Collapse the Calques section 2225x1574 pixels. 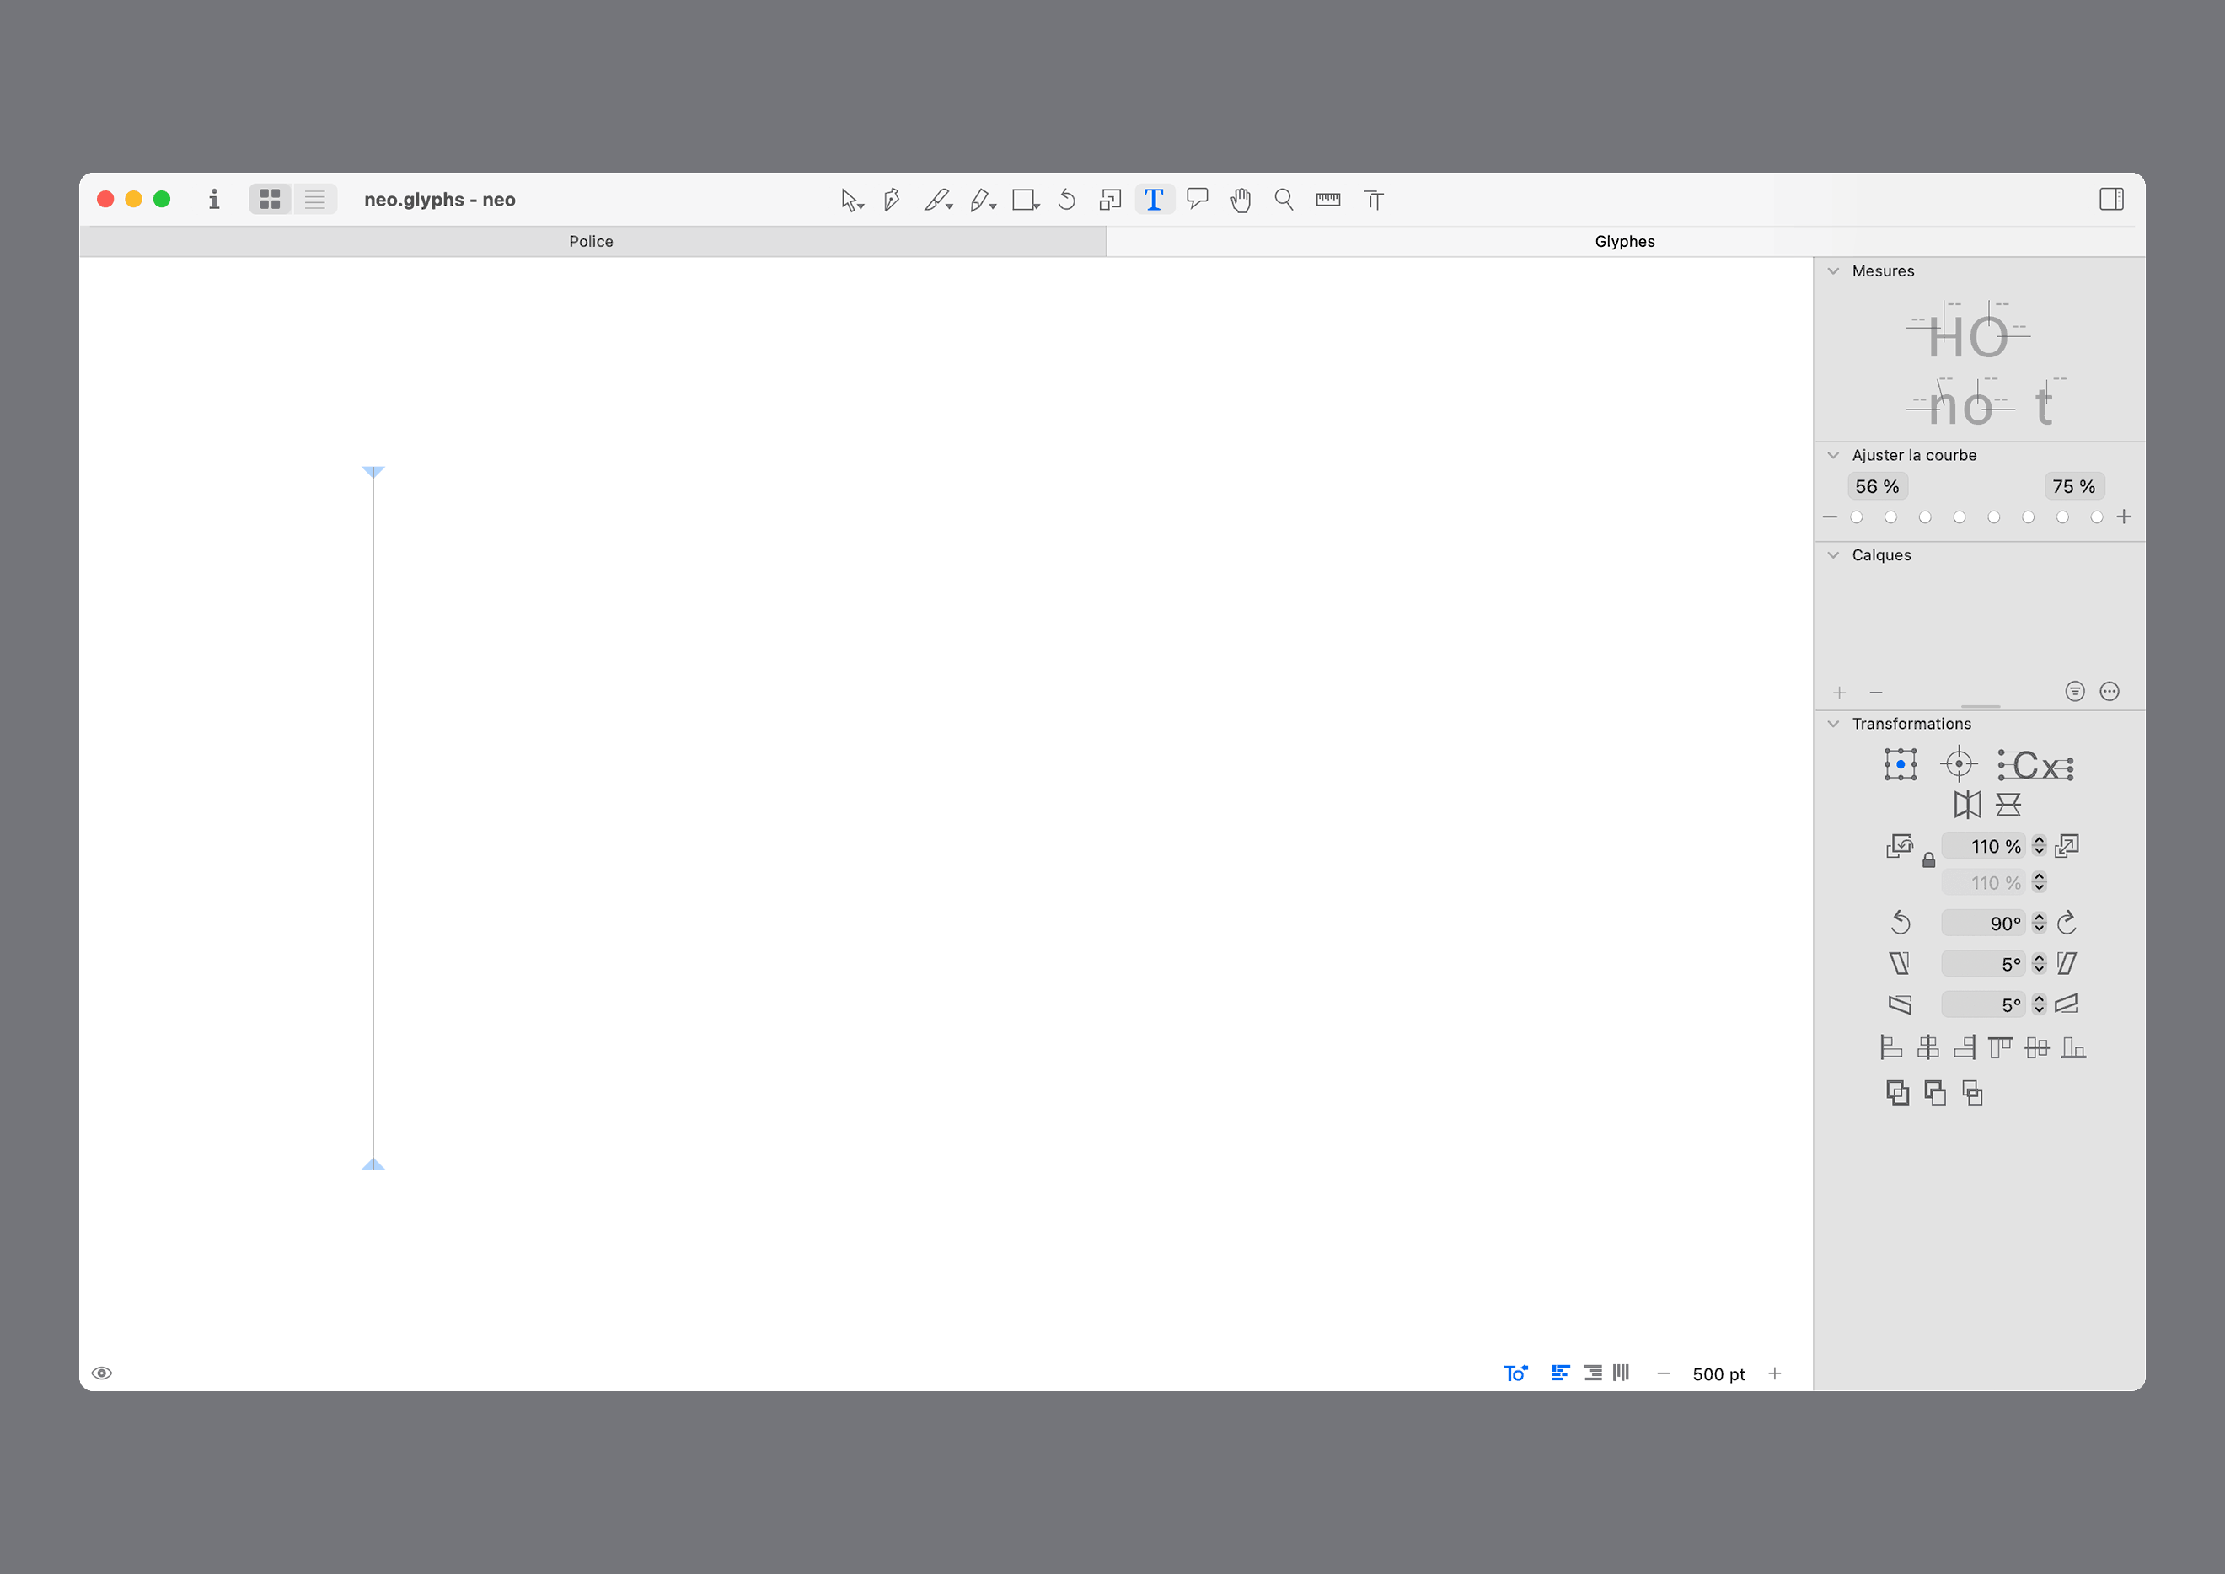[1833, 555]
